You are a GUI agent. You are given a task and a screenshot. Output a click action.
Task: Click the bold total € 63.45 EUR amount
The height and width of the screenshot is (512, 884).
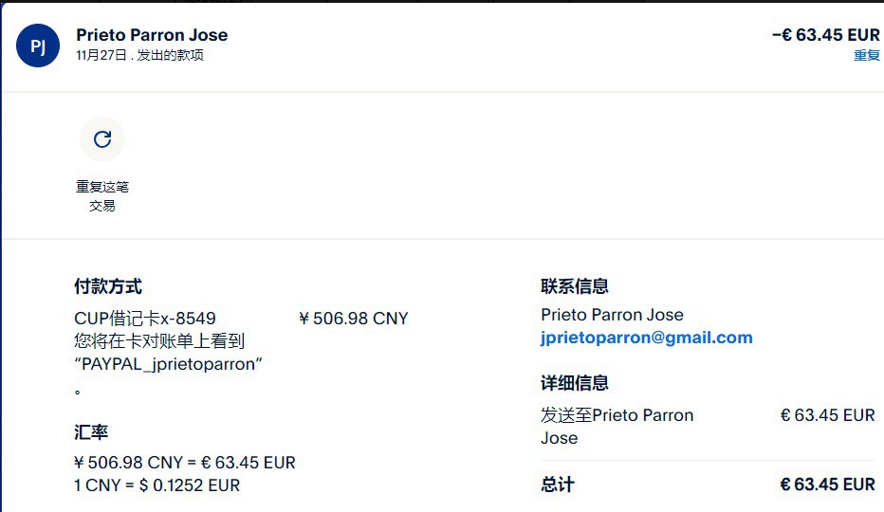827,485
